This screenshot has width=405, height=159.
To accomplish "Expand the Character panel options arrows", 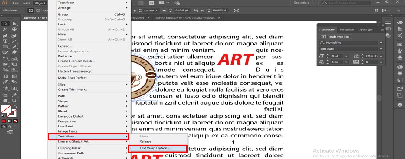I will 319,30.
